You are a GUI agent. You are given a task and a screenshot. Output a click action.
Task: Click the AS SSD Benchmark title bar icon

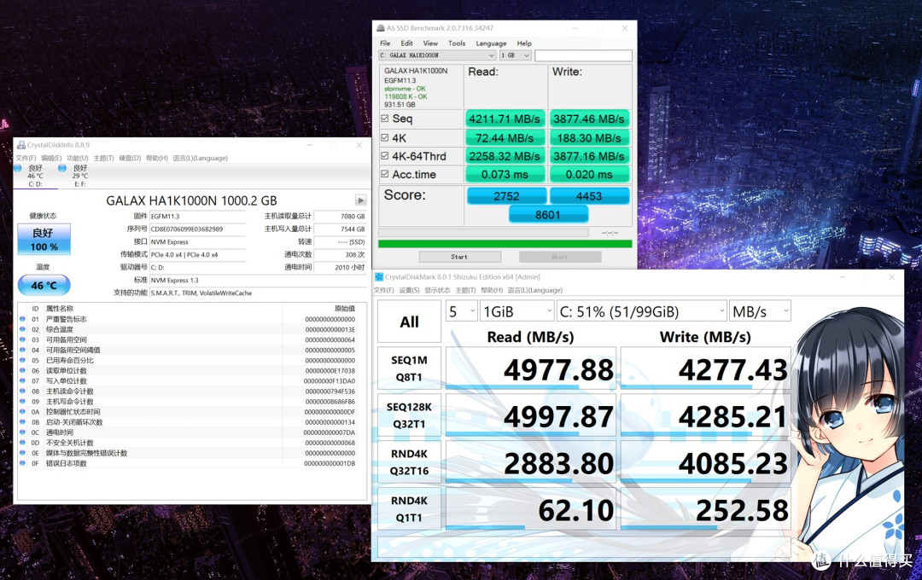pyautogui.click(x=381, y=27)
